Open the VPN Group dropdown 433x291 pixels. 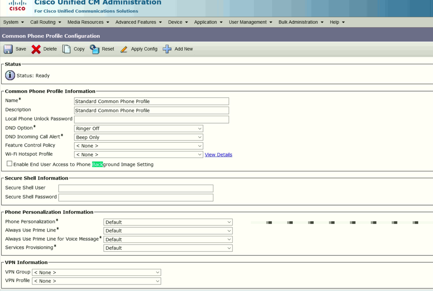coord(96,272)
